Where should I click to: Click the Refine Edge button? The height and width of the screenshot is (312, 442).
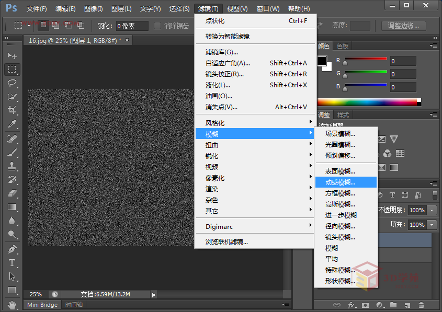pyautogui.click(x=403, y=26)
